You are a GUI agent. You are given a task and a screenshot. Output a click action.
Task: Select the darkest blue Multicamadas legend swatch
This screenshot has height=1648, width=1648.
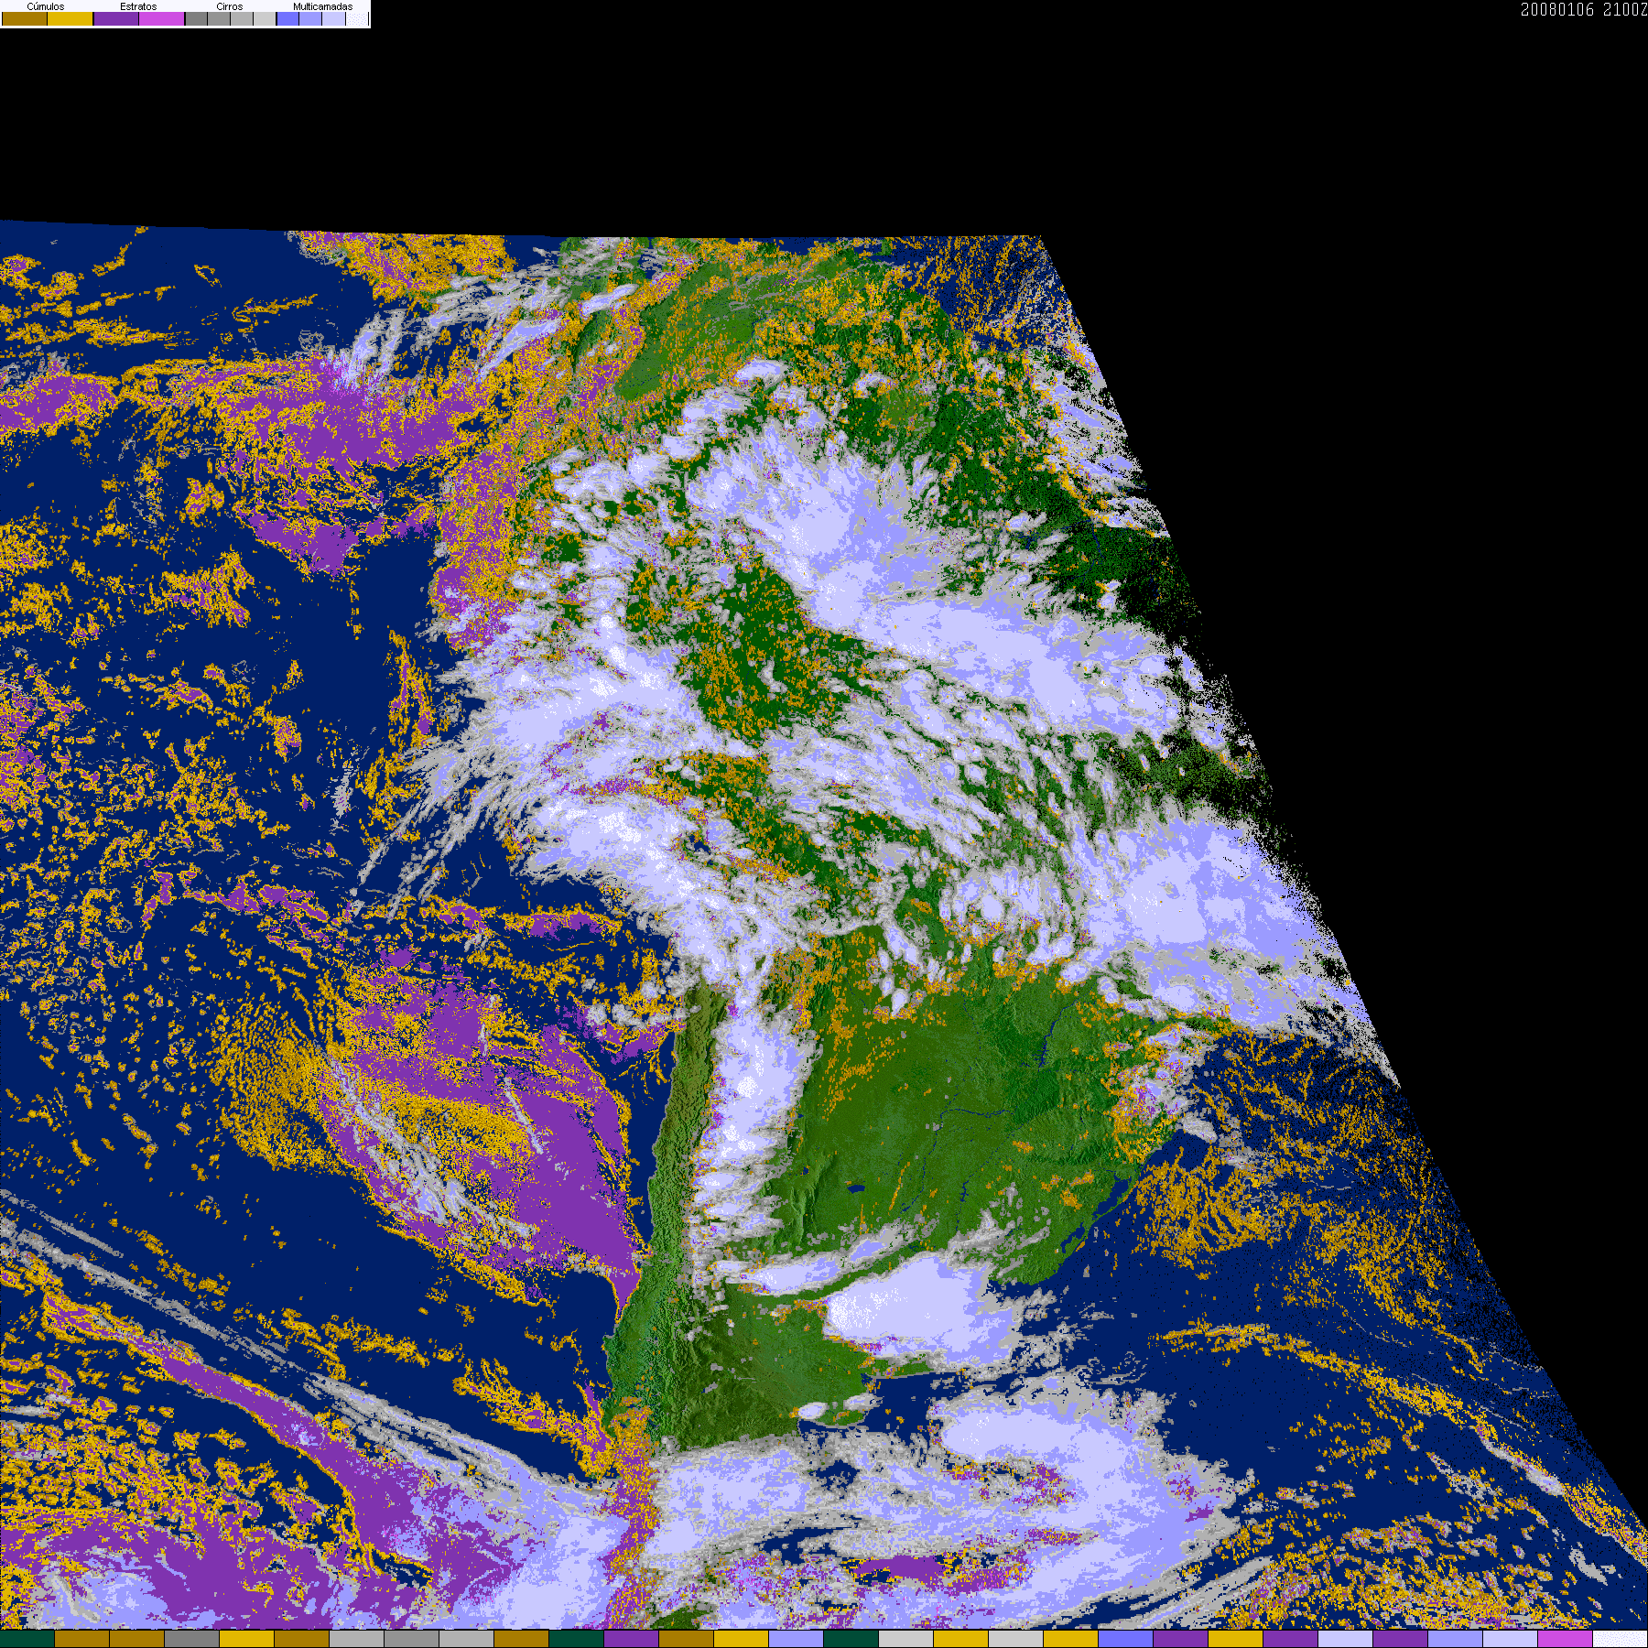pyautogui.click(x=287, y=18)
